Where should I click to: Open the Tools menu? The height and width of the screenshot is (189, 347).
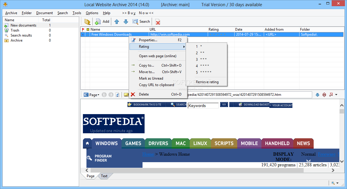(x=77, y=13)
